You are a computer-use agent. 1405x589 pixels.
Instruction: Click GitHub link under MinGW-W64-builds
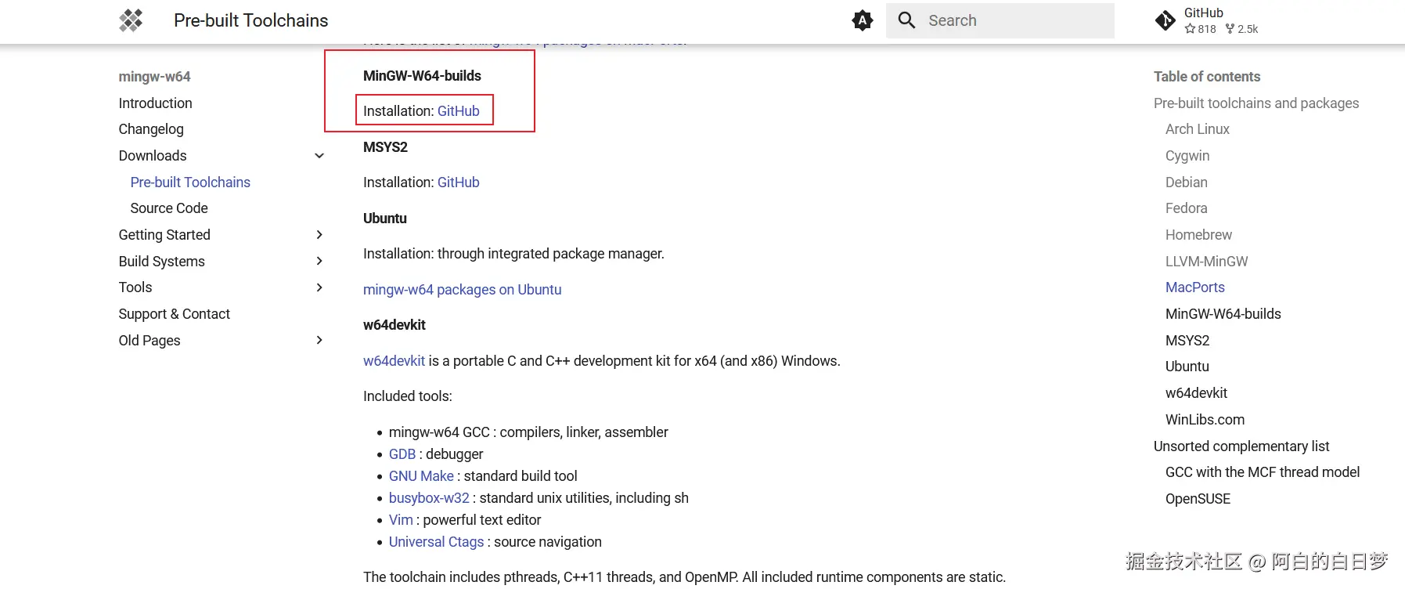click(458, 111)
